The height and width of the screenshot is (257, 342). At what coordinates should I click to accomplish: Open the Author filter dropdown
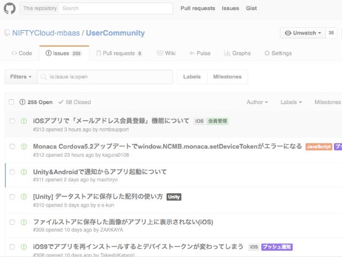pos(257,102)
